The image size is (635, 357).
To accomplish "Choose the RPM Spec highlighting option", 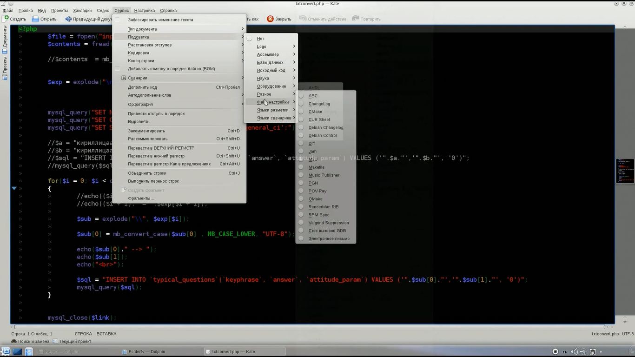I will point(318,215).
